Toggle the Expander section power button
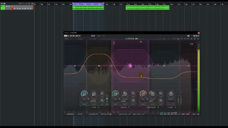 click(x=129, y=107)
